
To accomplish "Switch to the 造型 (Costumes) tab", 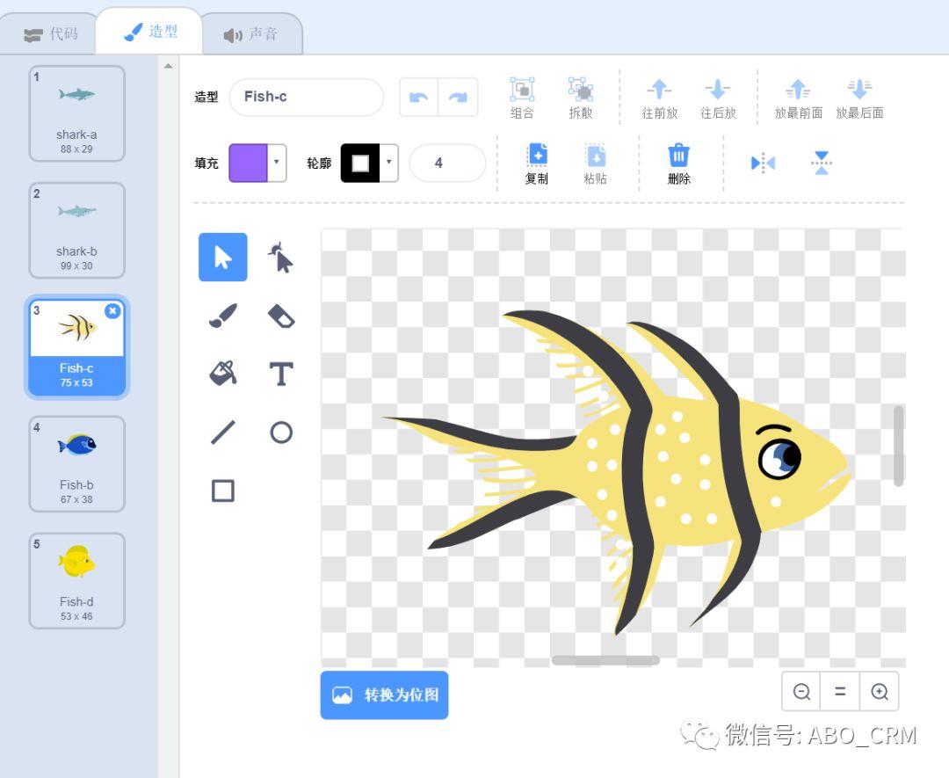I will point(150,32).
